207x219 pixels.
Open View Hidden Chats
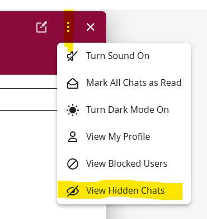coord(125,190)
